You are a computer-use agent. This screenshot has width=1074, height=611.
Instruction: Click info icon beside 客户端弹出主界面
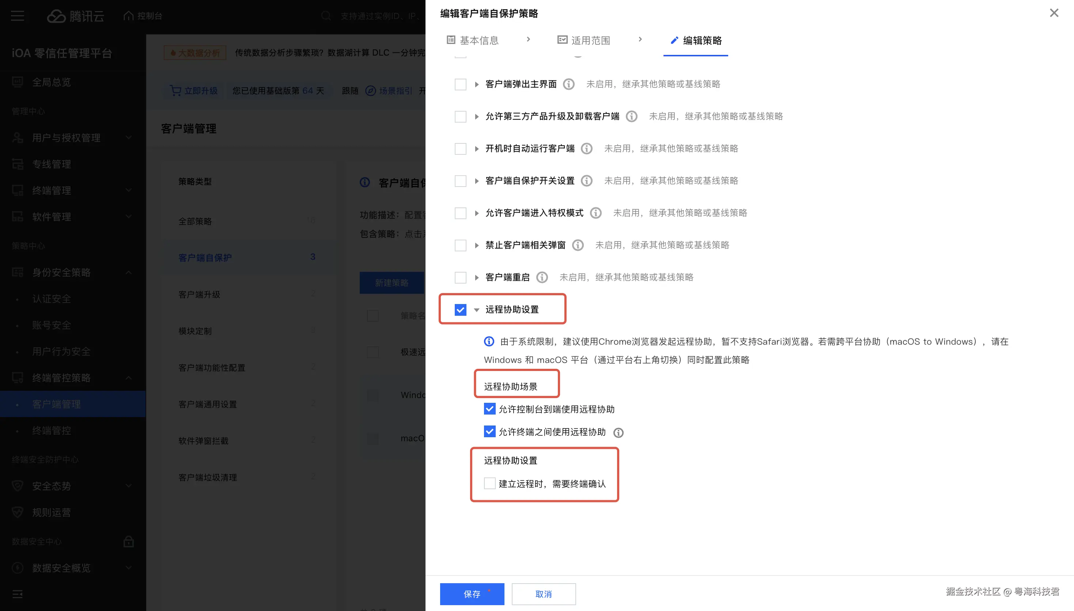[x=568, y=84]
